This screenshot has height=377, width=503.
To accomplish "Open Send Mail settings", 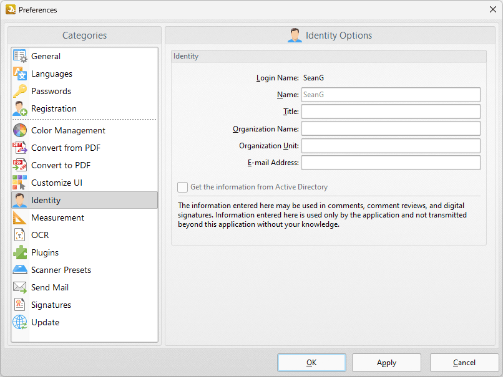I will click(85, 287).
